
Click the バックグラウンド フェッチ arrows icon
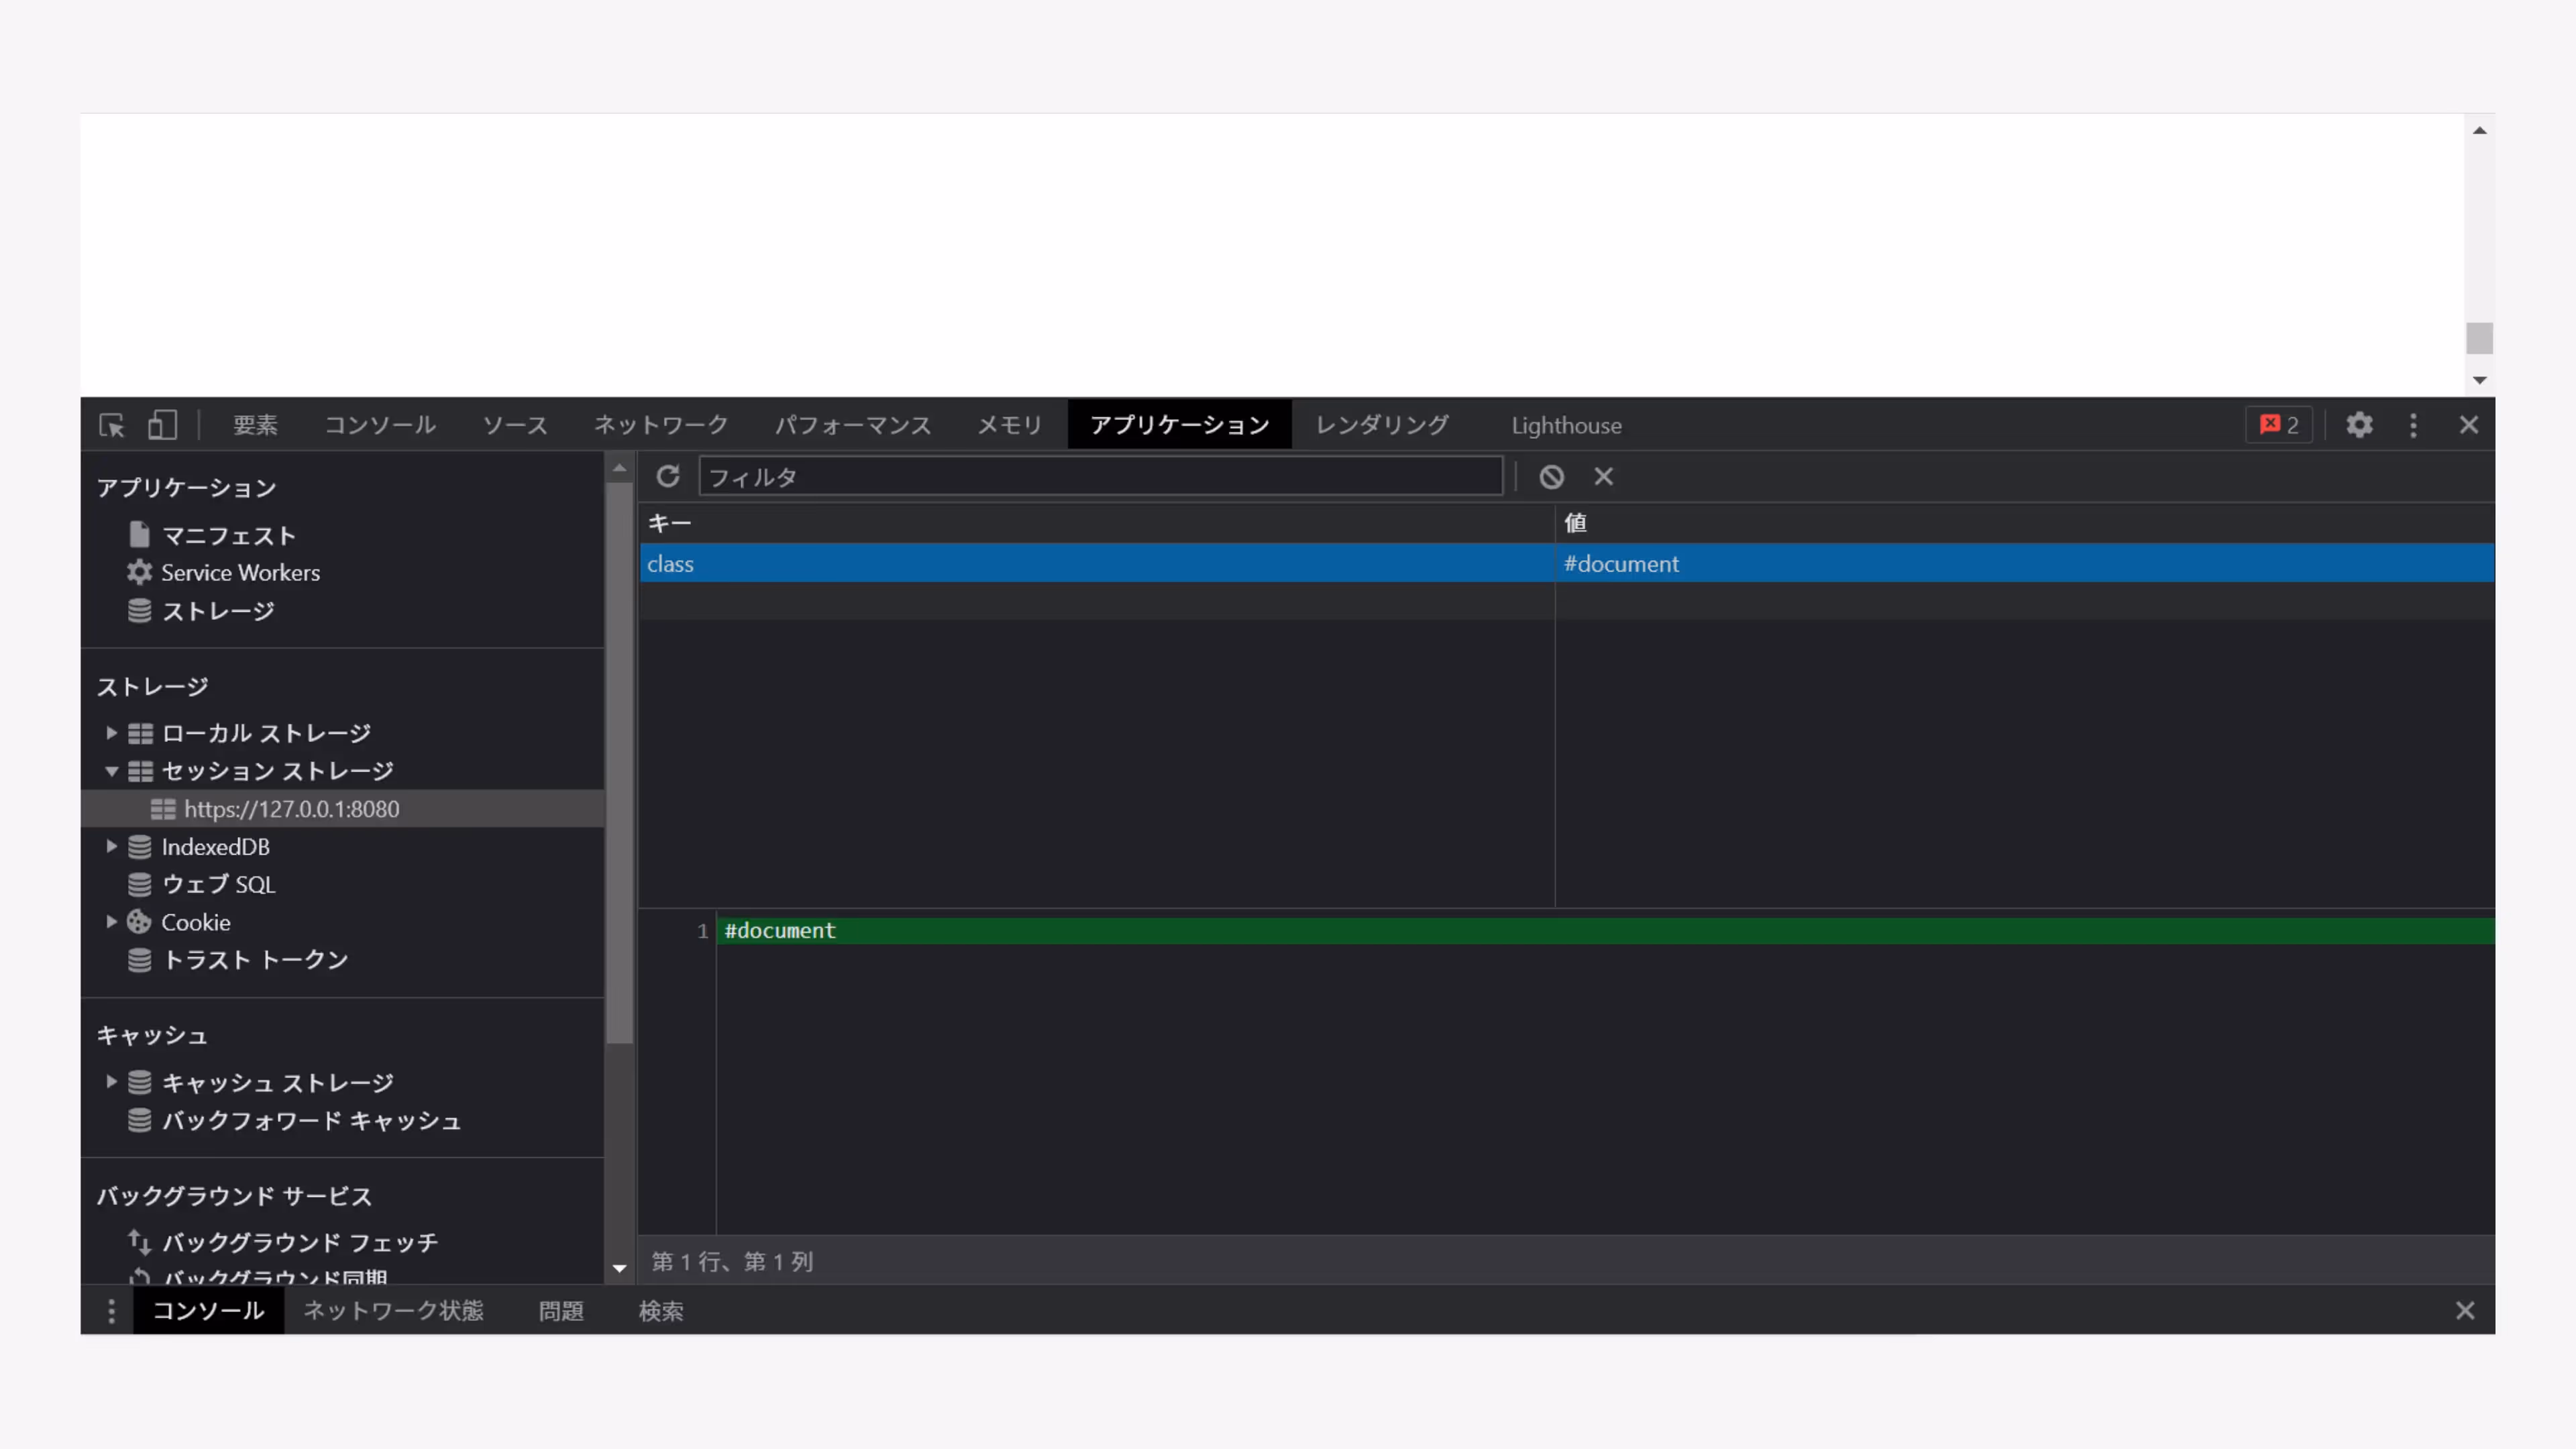(x=139, y=1242)
